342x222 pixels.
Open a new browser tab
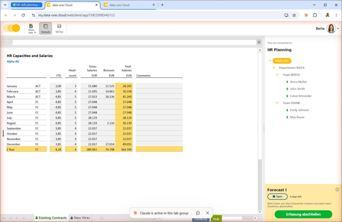[162, 5]
